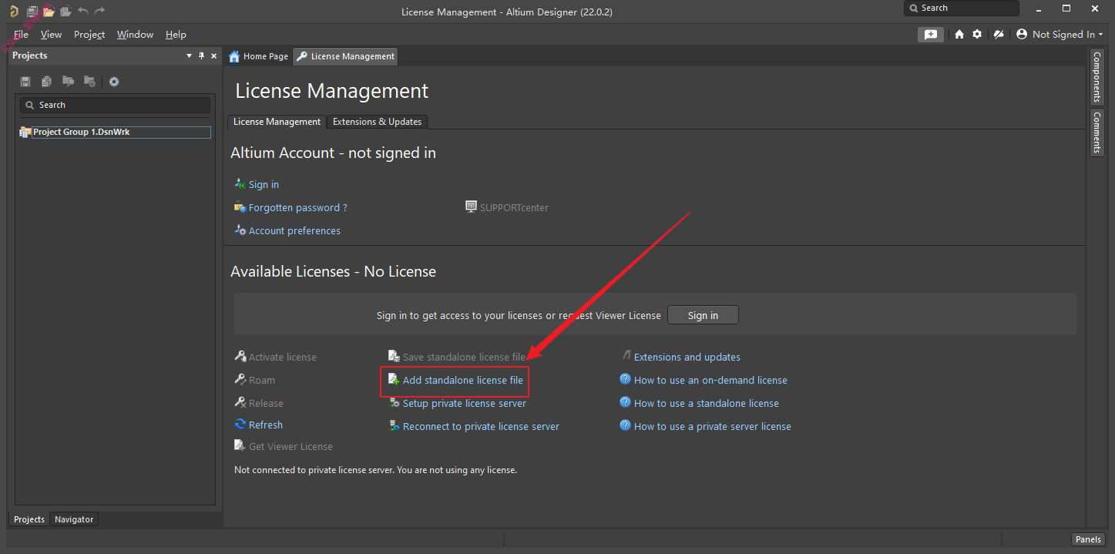Open the Components side panel tab
The image size is (1115, 554).
(1097, 77)
